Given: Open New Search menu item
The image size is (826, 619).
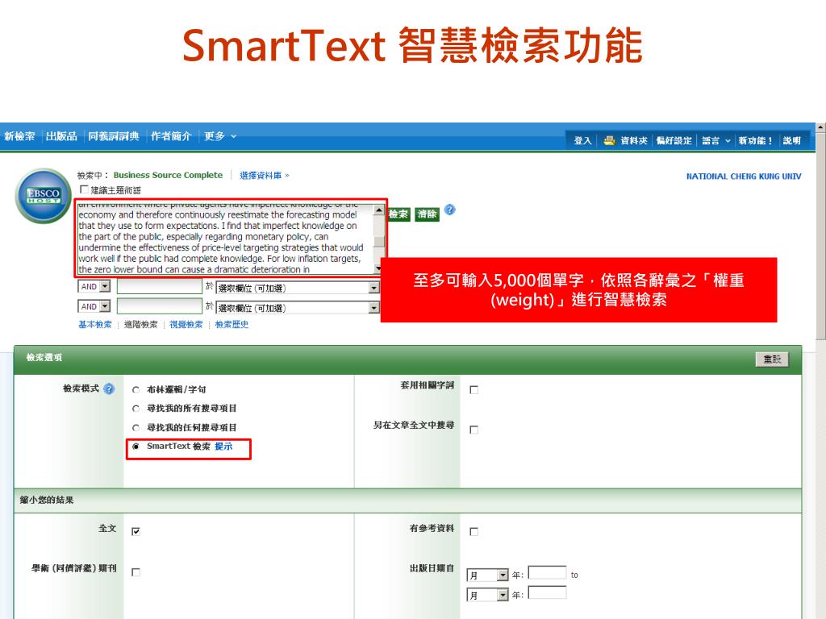Looking at the screenshot, I should tap(19, 136).
